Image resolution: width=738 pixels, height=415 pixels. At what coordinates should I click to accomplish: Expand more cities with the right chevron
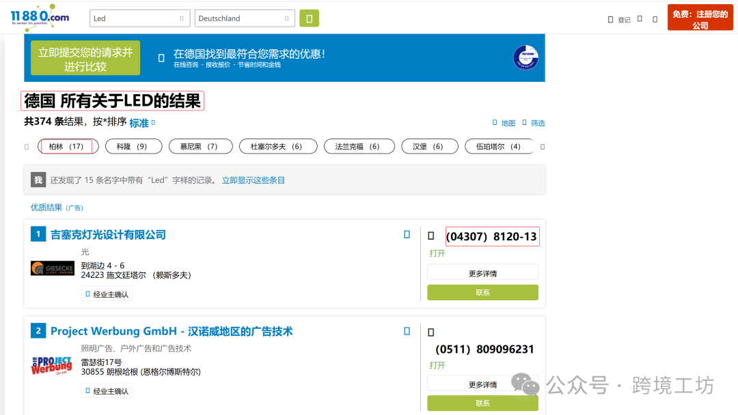pyautogui.click(x=542, y=146)
